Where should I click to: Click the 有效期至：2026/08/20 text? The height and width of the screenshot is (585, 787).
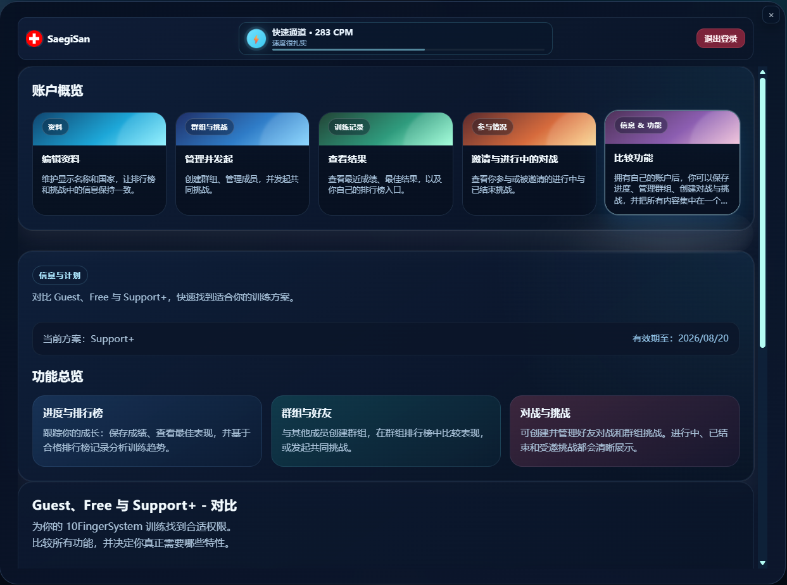(x=681, y=338)
